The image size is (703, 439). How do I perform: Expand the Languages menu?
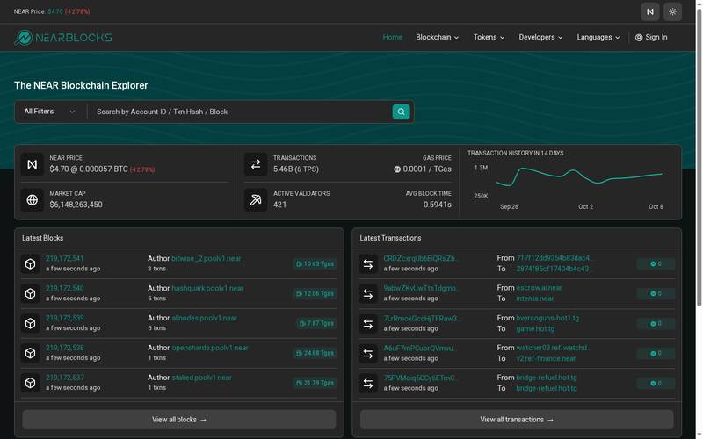(598, 37)
